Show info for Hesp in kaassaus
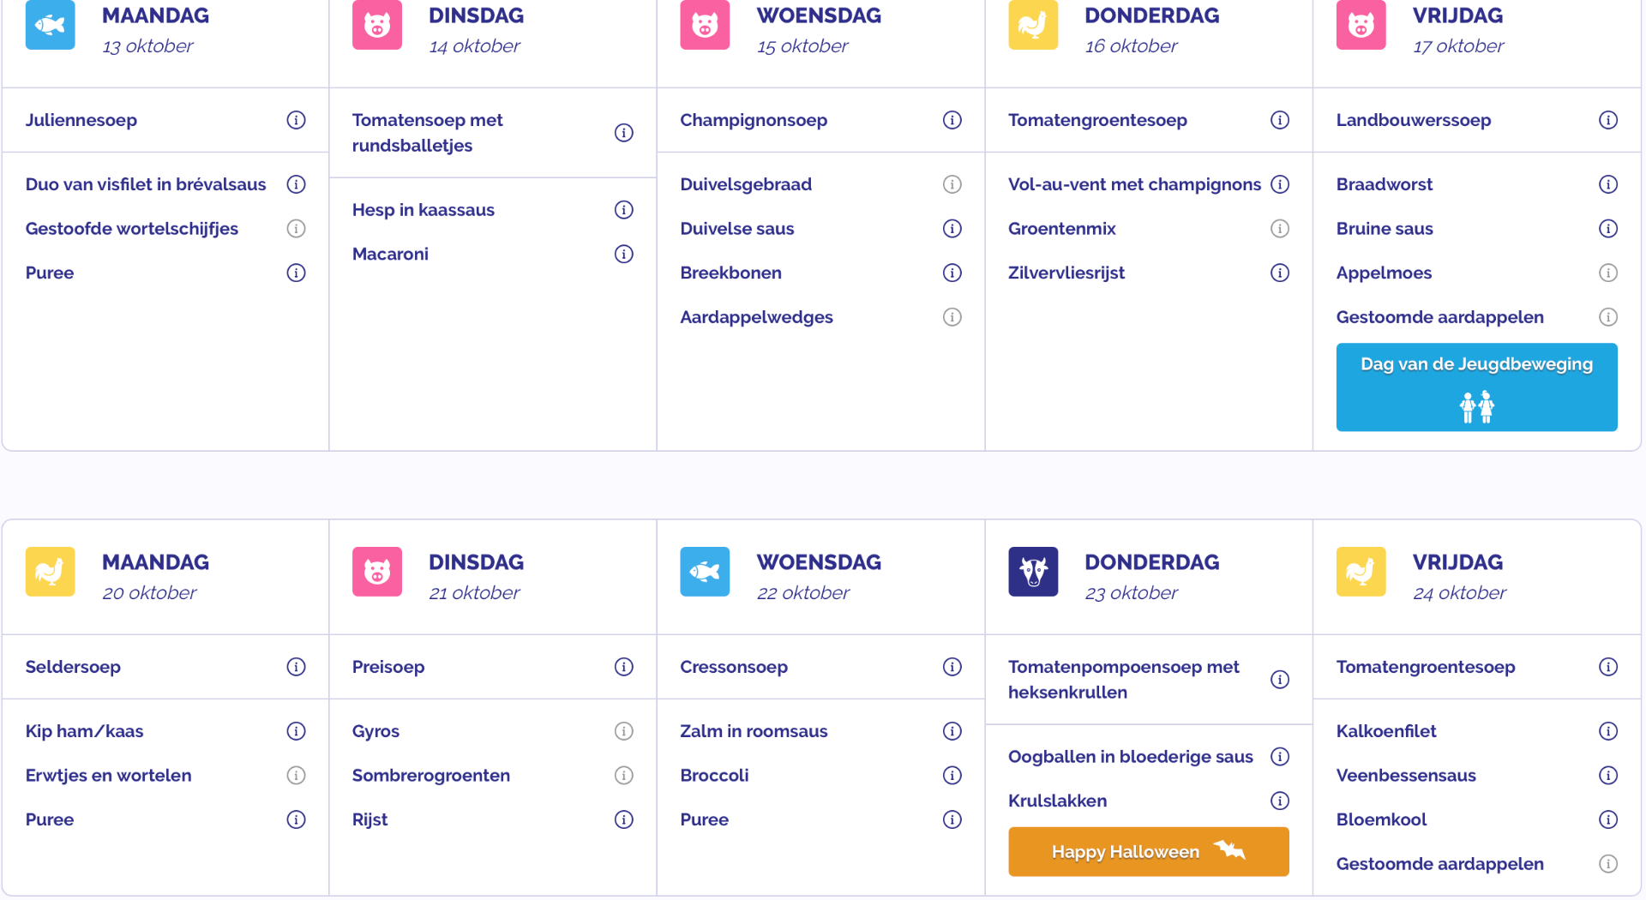Viewport: 1646px width, 900px height. tap(624, 210)
